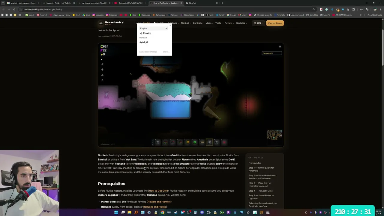Expand the Buildings menu
The height and width of the screenshot is (216, 384).
173,23
